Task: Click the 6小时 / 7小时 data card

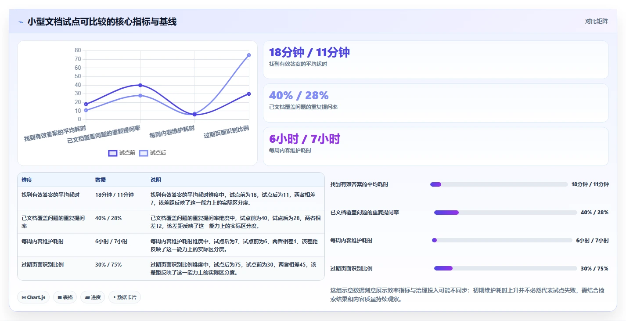Action: pos(435,146)
